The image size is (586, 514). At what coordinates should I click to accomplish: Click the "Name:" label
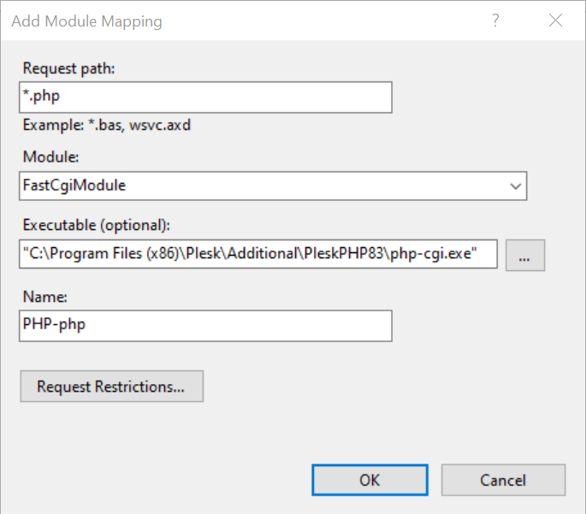(x=44, y=297)
